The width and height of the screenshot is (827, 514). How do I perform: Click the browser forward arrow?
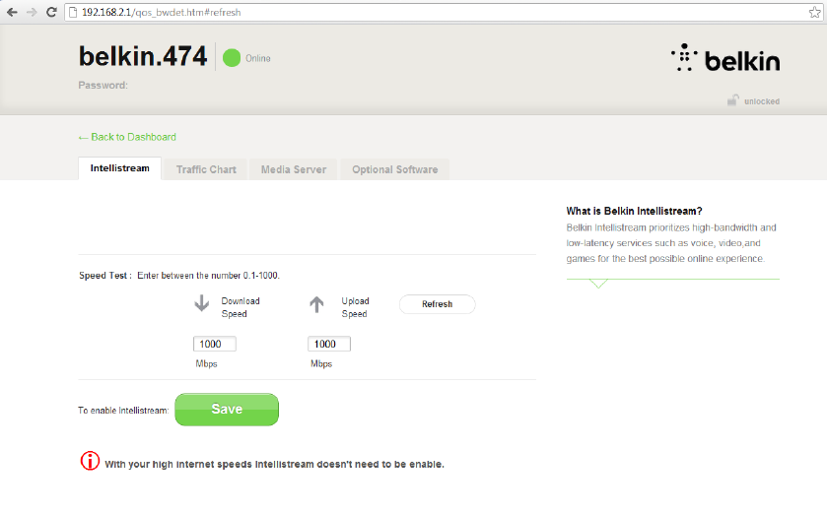point(32,12)
